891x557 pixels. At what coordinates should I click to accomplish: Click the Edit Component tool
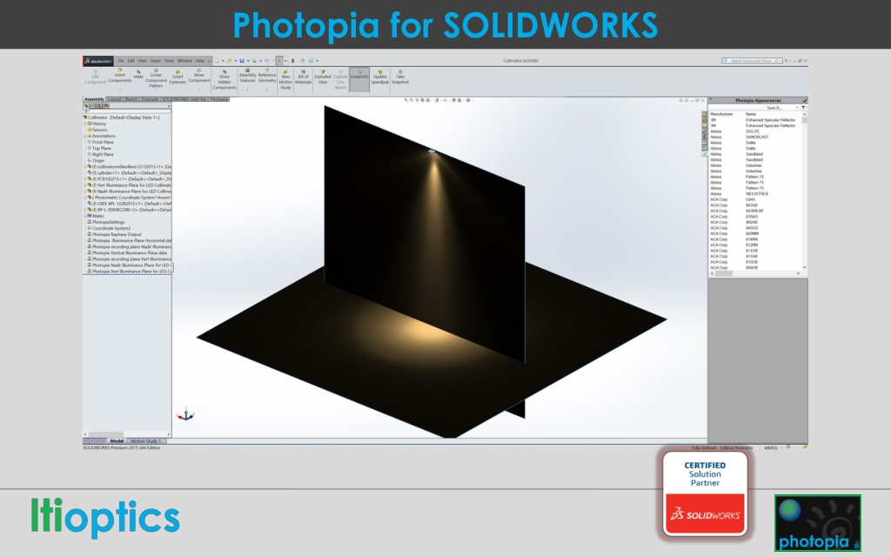(x=95, y=77)
